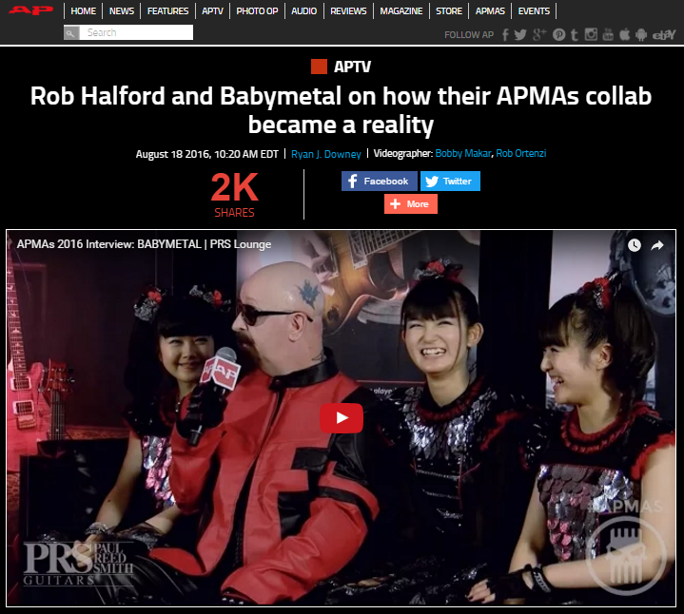
Task: Click the video title APMAs 2016 Interview
Action: [x=144, y=244]
